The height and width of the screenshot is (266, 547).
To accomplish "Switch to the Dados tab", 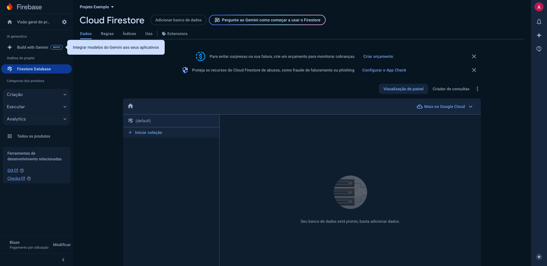I will pyautogui.click(x=86, y=34).
